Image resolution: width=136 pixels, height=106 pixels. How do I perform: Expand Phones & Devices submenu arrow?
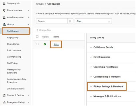coord(28,95)
